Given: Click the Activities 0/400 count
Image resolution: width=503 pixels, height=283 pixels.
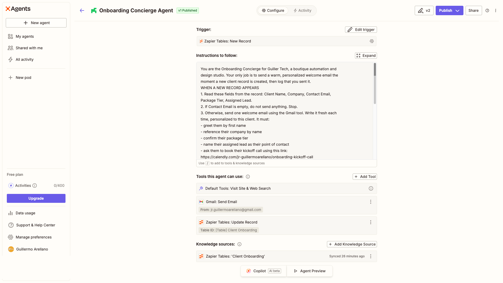Looking at the screenshot, I should click(59, 186).
